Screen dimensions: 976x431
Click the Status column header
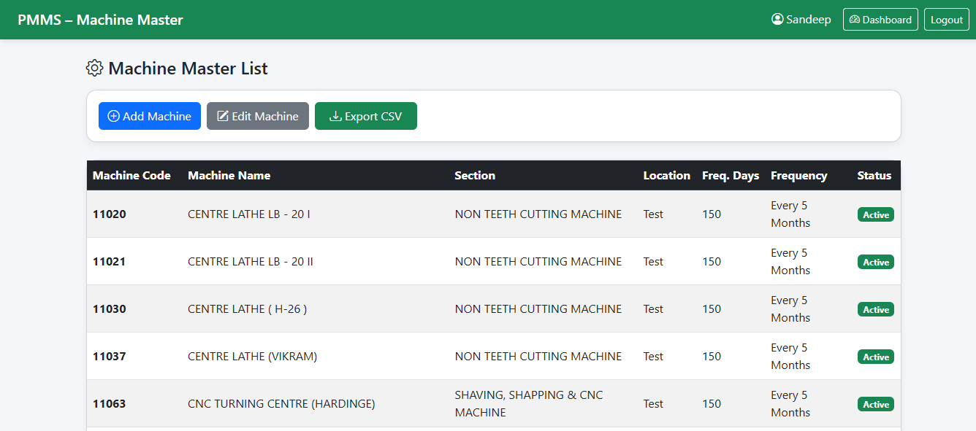(874, 176)
